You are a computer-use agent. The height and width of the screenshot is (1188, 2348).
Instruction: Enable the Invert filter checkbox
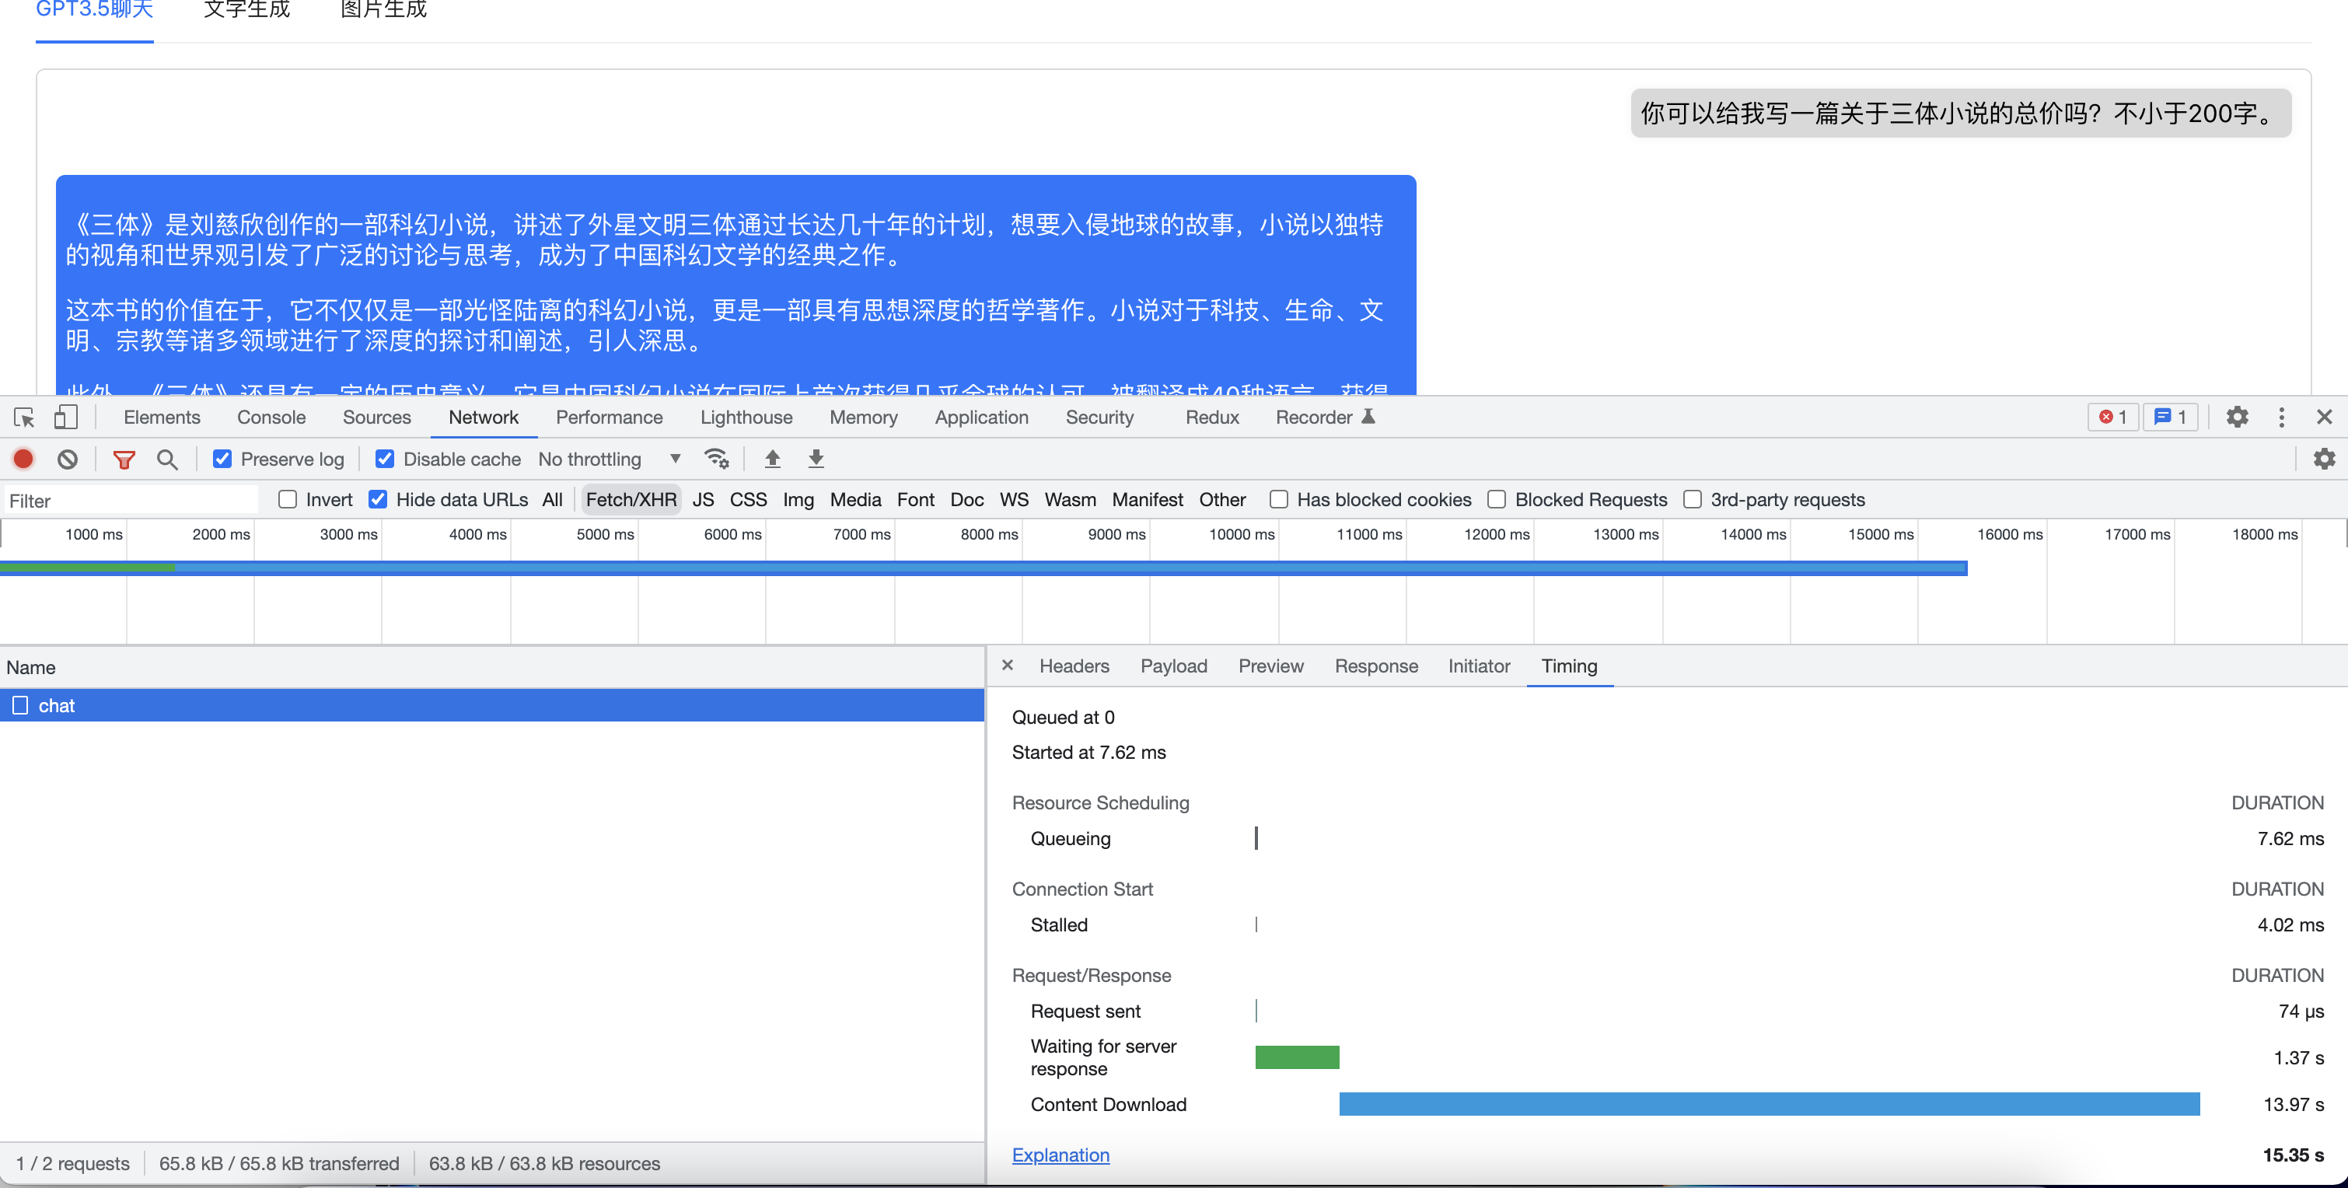tap(288, 500)
